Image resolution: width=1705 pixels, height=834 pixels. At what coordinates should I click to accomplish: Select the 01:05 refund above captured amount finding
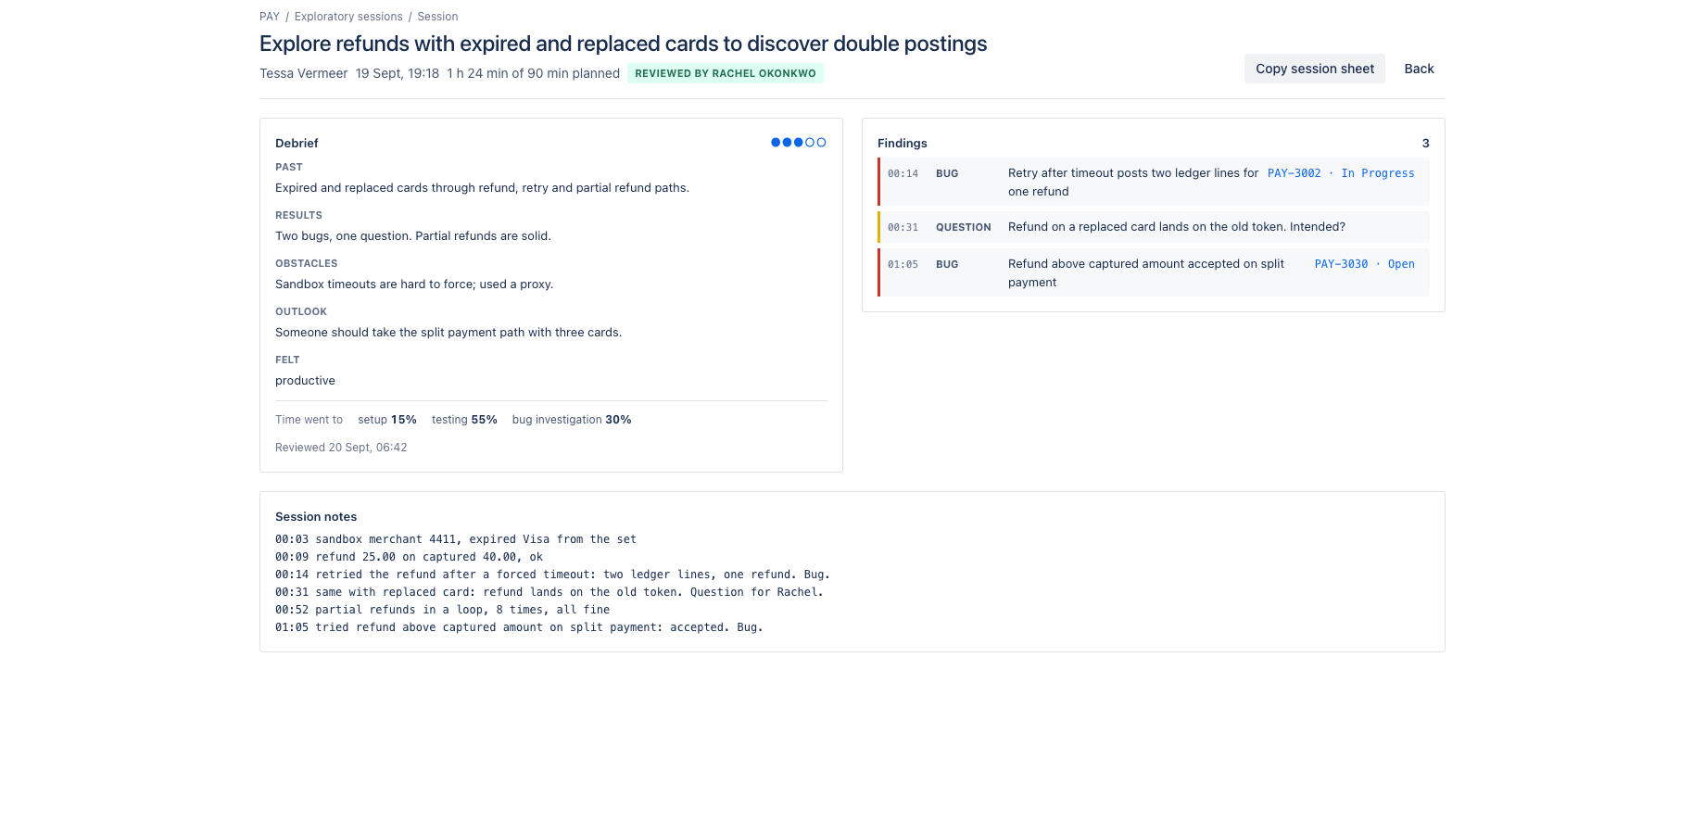[x=1154, y=272]
